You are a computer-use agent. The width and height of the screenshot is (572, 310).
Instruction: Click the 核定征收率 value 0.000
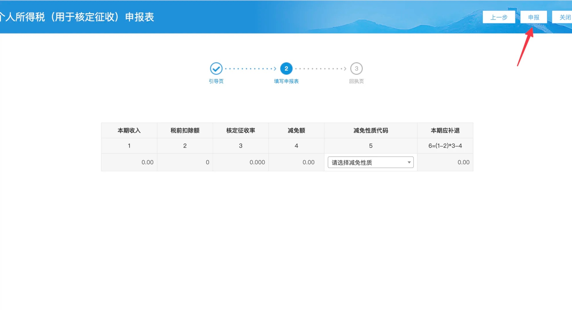[241, 162]
